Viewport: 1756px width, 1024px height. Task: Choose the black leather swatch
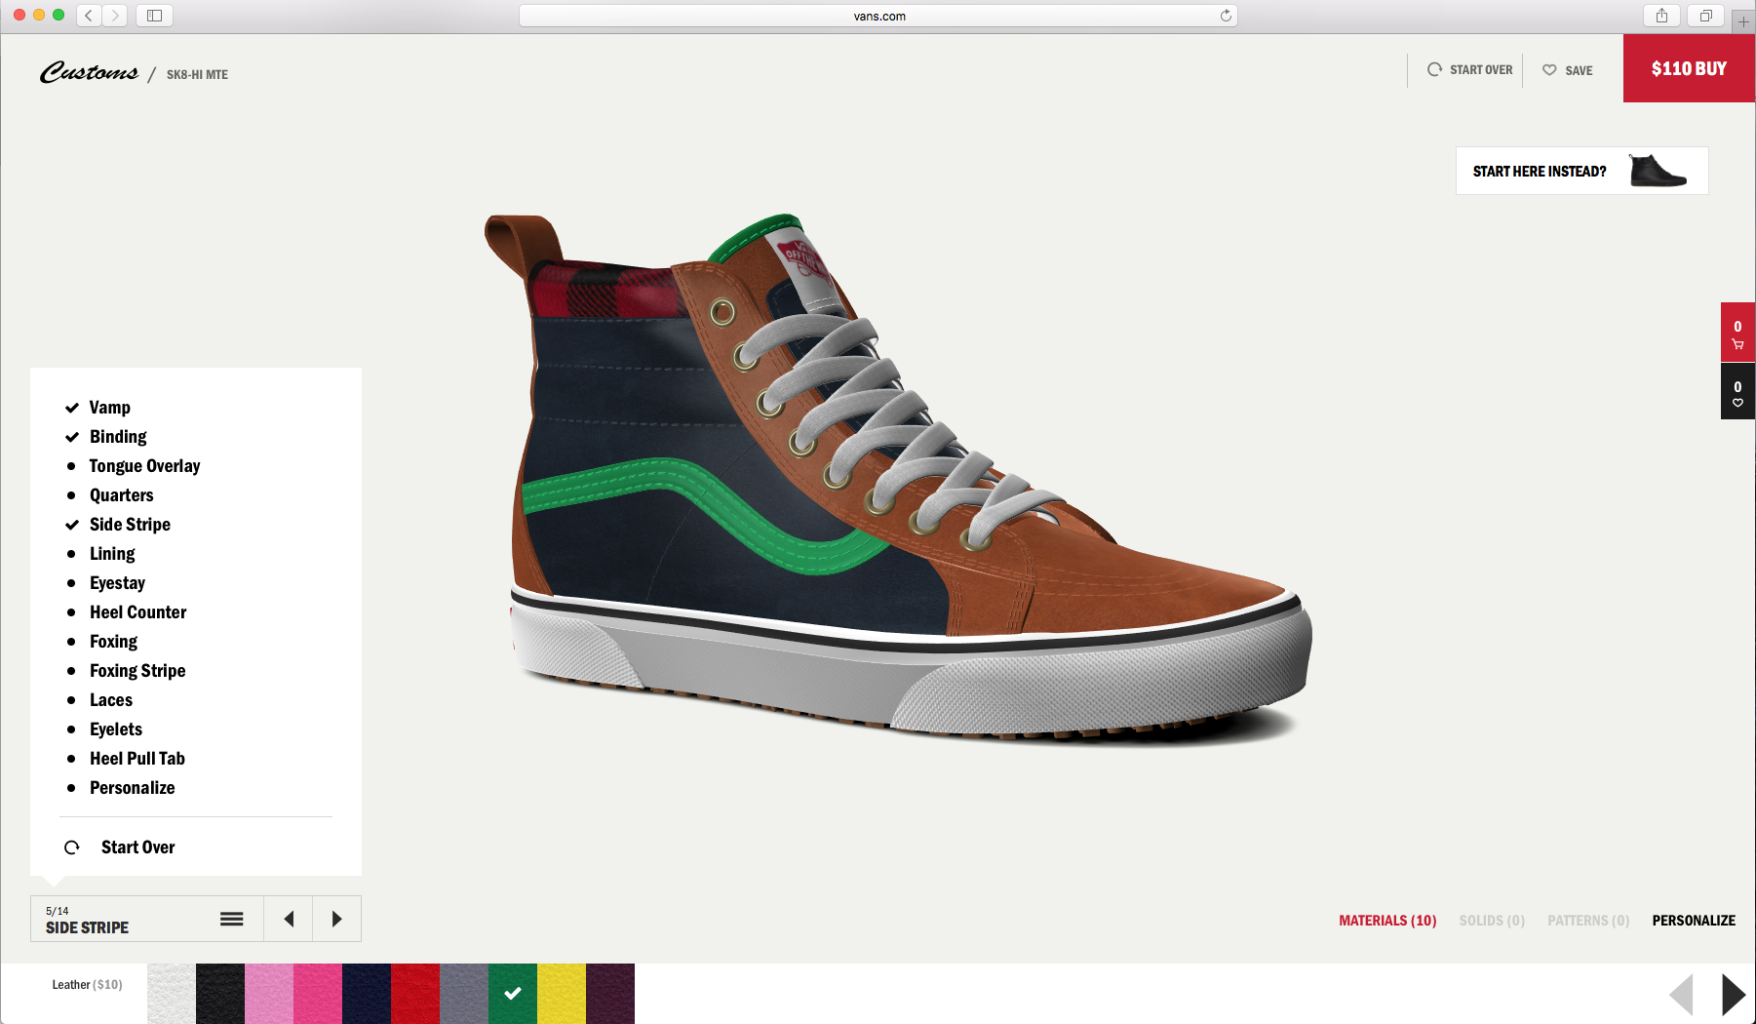coord(220,994)
